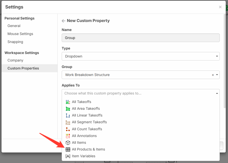Click the All Items cube icon

(x=68, y=143)
